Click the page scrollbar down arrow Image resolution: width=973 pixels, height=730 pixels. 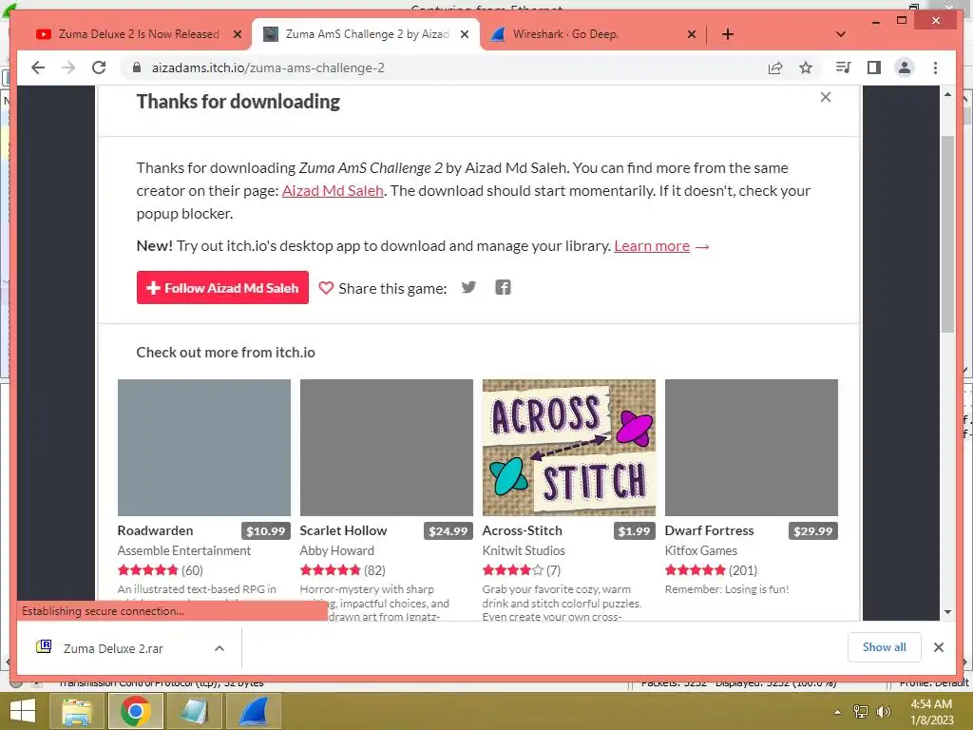947,612
